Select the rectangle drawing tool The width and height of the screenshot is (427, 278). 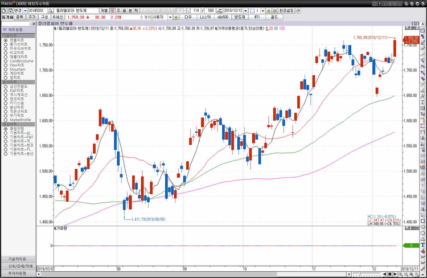coord(422,221)
